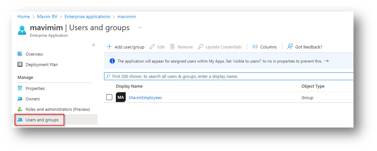This screenshot has width=377, height=151.
Task: Go to Enterprise applications breadcrumb
Action: click(x=87, y=17)
